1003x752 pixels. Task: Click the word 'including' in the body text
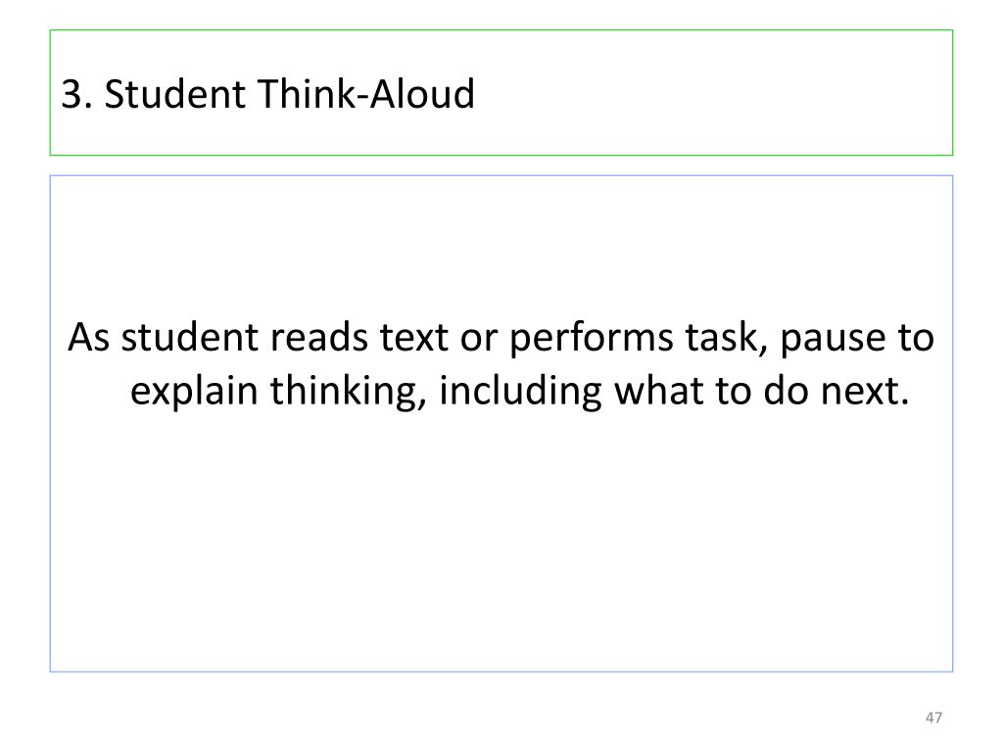(x=520, y=392)
